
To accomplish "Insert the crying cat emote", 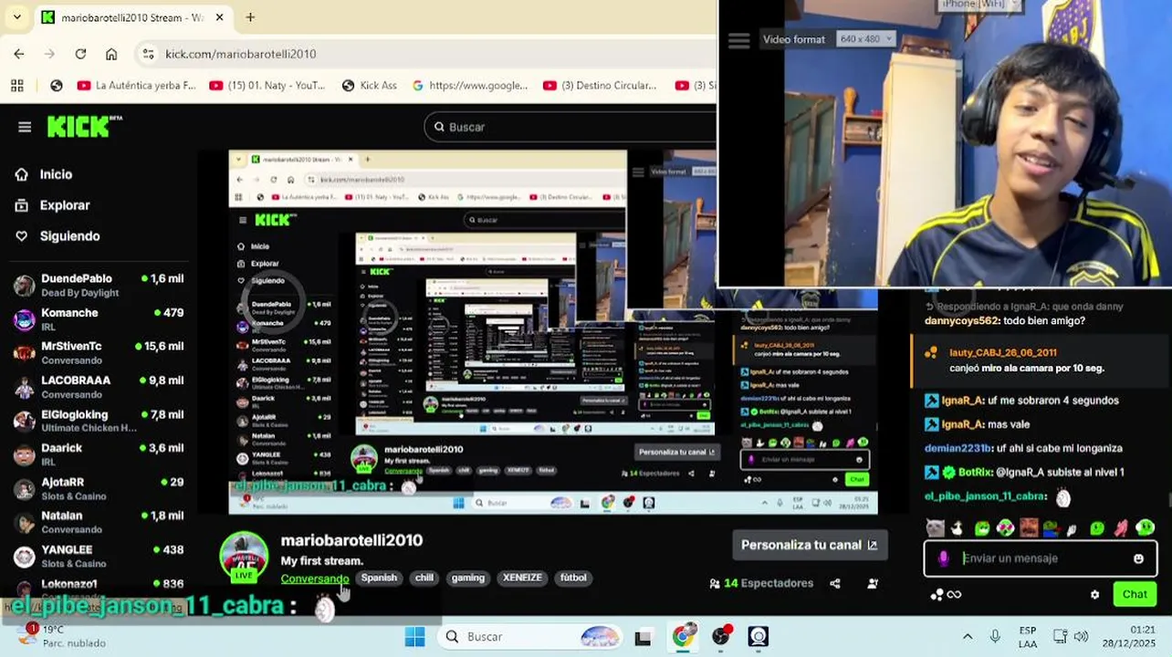I will coord(935,527).
